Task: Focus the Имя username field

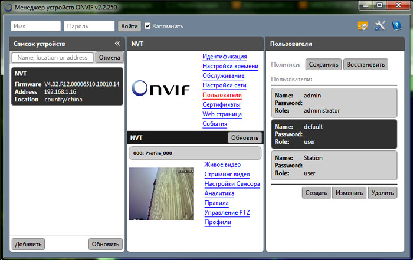Action: point(36,26)
